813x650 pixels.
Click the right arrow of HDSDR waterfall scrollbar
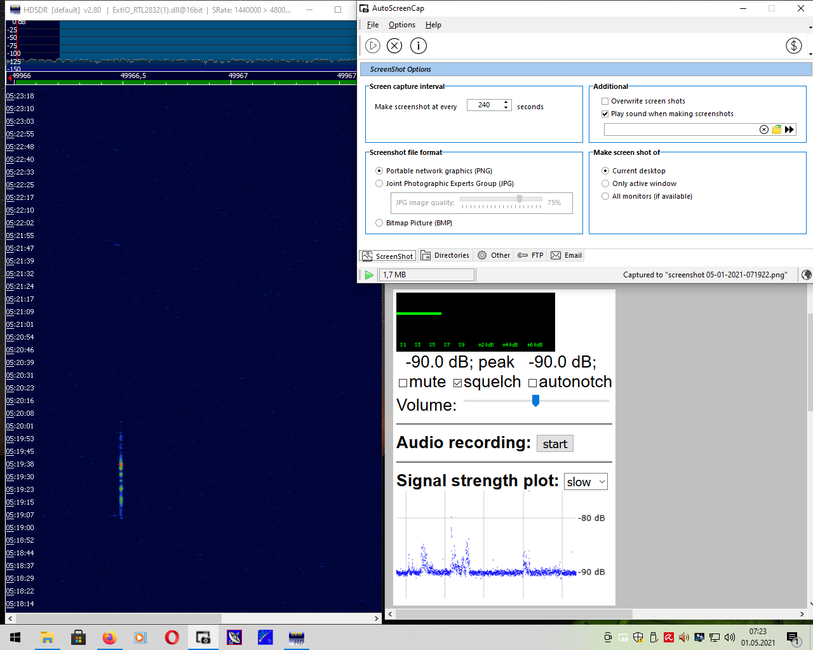pyautogui.click(x=377, y=618)
